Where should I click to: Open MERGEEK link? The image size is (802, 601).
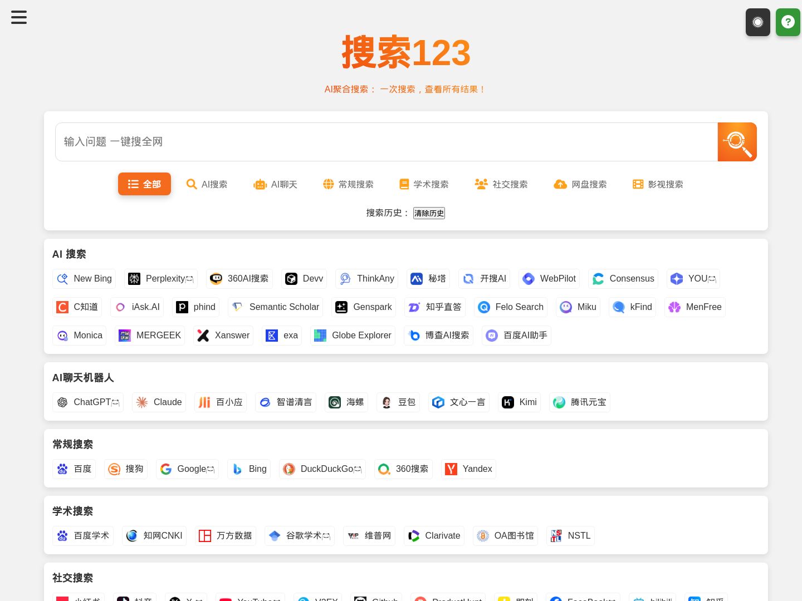(x=150, y=336)
